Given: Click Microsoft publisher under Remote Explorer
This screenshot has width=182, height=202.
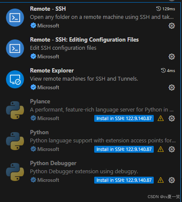Looking at the screenshot, I should [48, 87].
